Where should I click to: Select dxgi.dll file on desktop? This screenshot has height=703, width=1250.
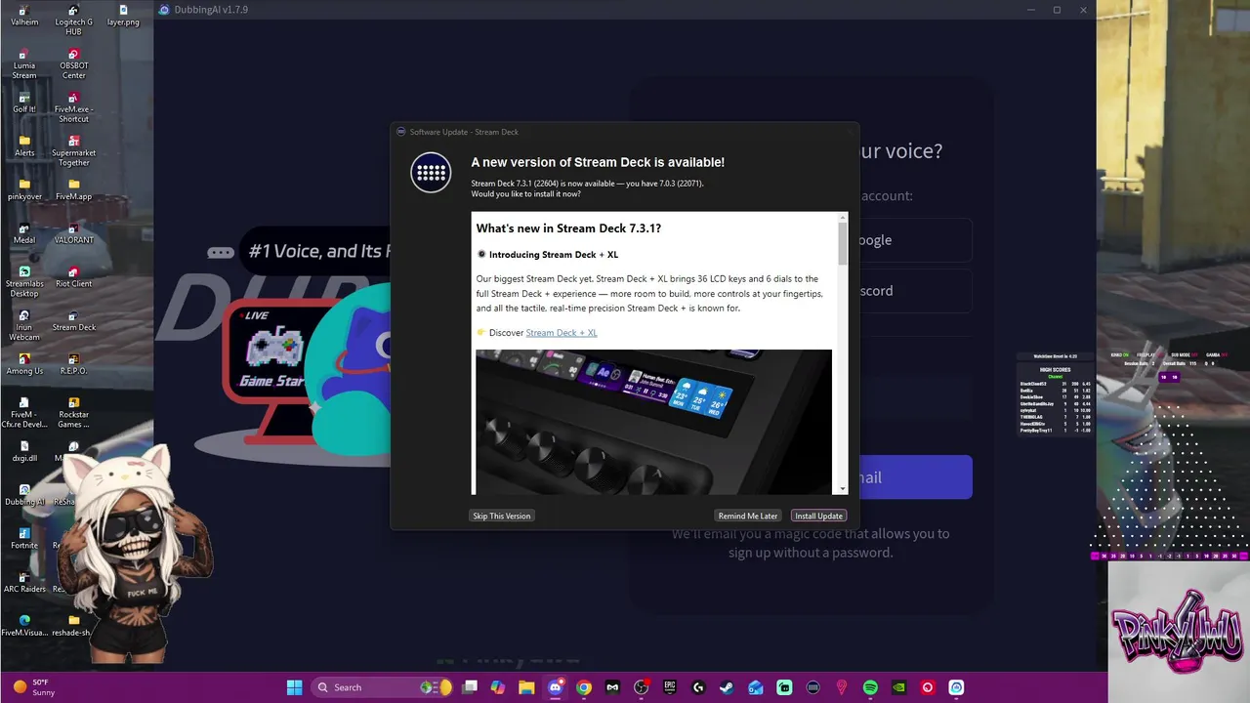click(24, 451)
